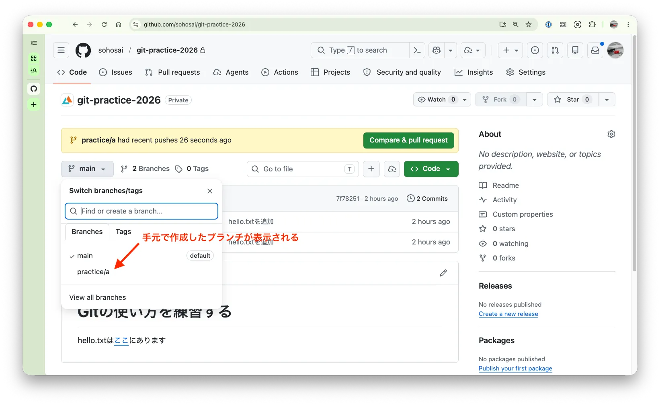Screen dimensions: 660x405
Task: Select the Tags tab in branch popup
Action: click(x=123, y=232)
